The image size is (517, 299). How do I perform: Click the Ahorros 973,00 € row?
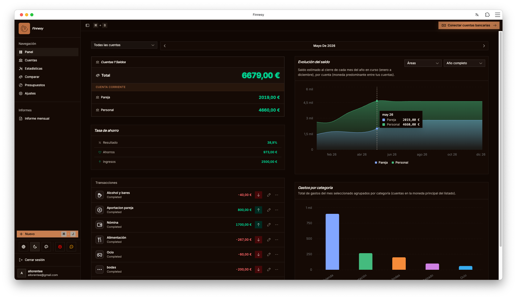pos(188,152)
